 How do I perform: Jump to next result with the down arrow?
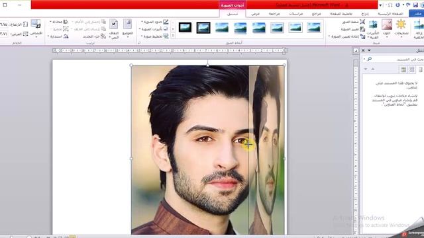[x=366, y=69]
